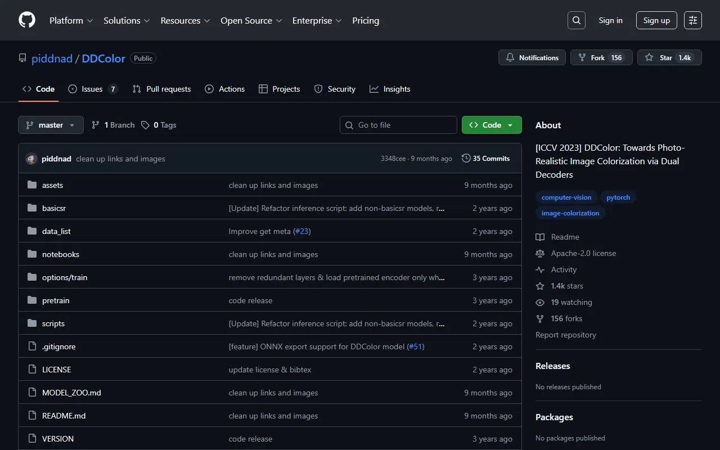Click the image-colorization topic tag
Image resolution: width=720 pixels, height=450 pixels.
570,213
